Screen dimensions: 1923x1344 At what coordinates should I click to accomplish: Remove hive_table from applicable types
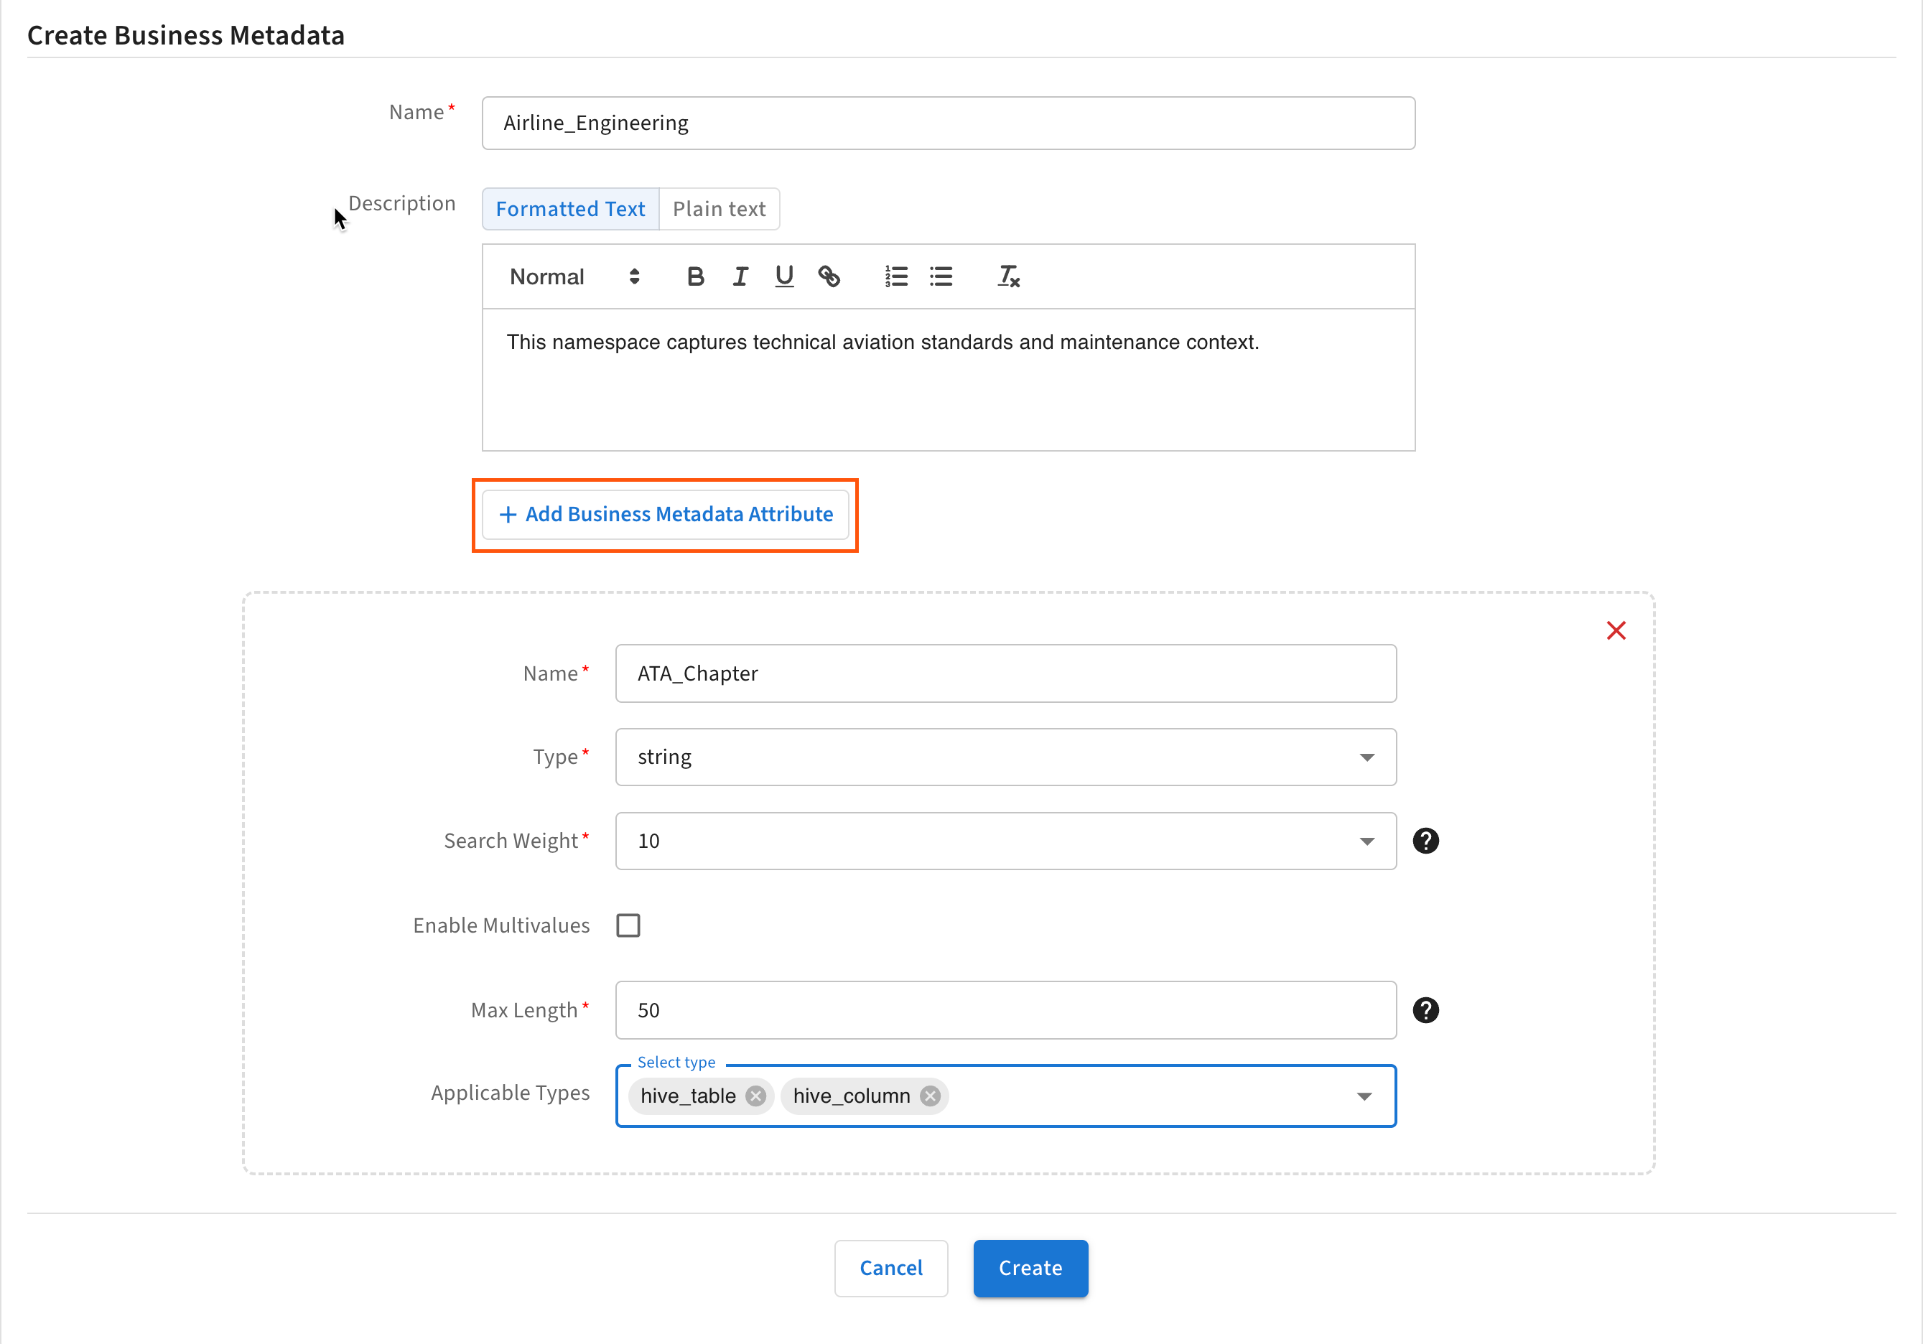pos(755,1096)
